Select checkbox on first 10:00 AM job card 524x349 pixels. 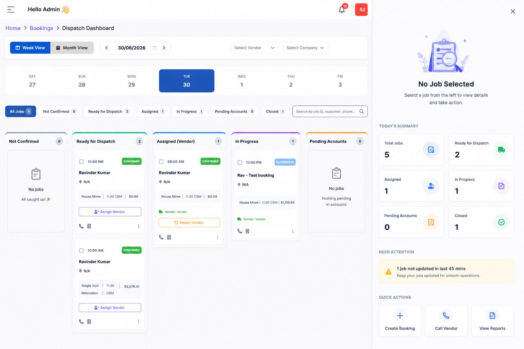(x=81, y=162)
